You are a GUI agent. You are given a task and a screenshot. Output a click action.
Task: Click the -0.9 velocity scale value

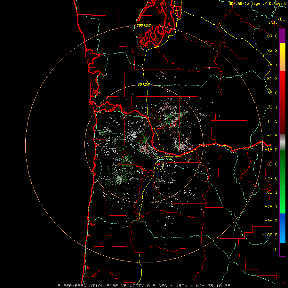pyautogui.click(x=272, y=136)
